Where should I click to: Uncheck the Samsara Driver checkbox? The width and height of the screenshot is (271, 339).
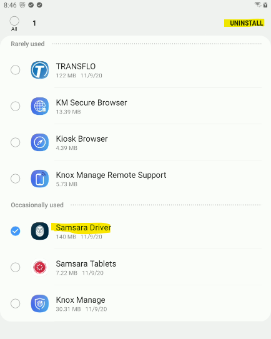pos(16,231)
